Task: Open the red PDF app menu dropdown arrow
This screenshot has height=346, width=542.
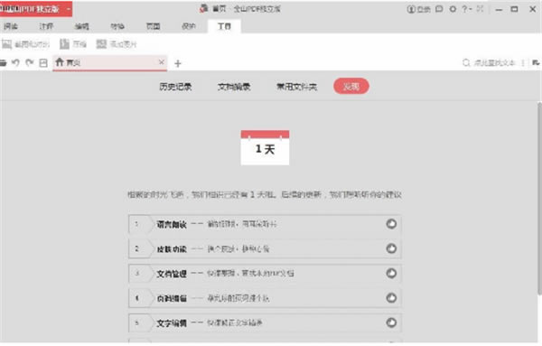Action: point(69,9)
